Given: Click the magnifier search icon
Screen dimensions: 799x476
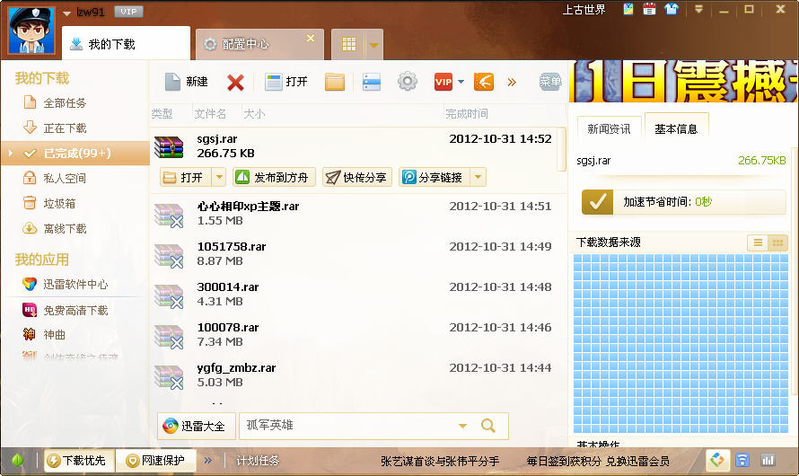Looking at the screenshot, I should click(488, 426).
